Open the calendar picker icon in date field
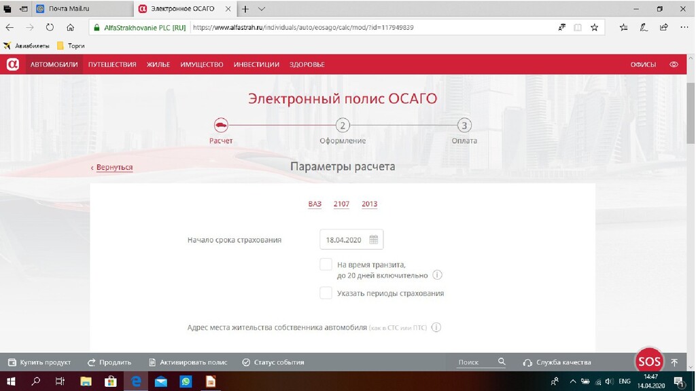The height and width of the screenshot is (391, 696). tap(374, 240)
